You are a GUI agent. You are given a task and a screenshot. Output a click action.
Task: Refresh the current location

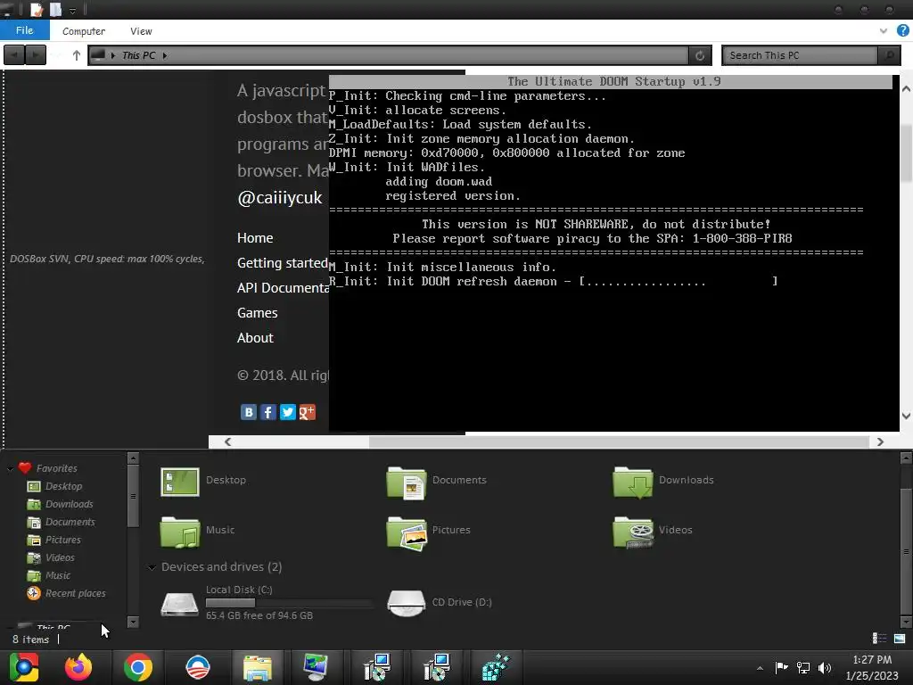(x=700, y=55)
